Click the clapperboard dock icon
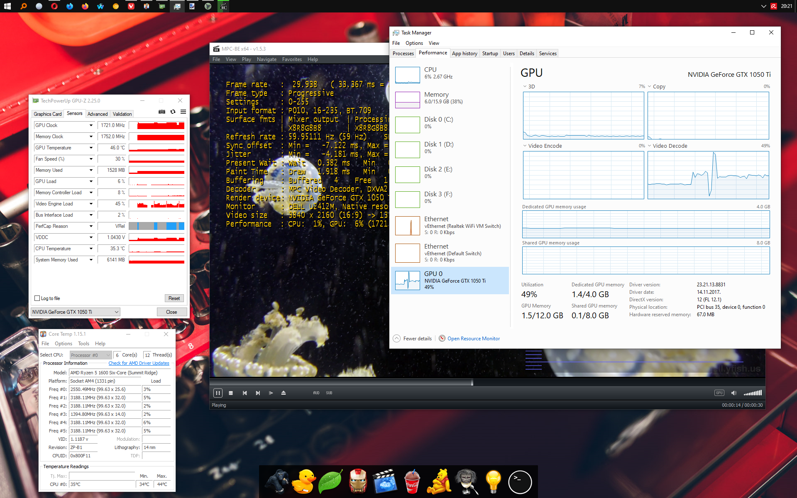The height and width of the screenshot is (498, 797). pos(385,481)
